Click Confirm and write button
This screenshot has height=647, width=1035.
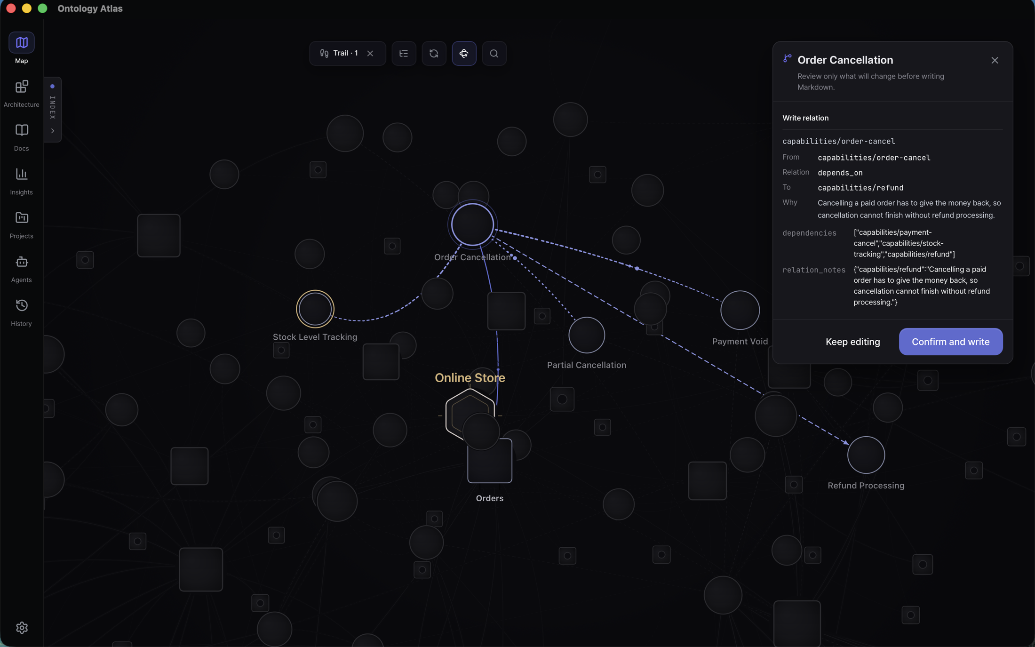pos(950,342)
